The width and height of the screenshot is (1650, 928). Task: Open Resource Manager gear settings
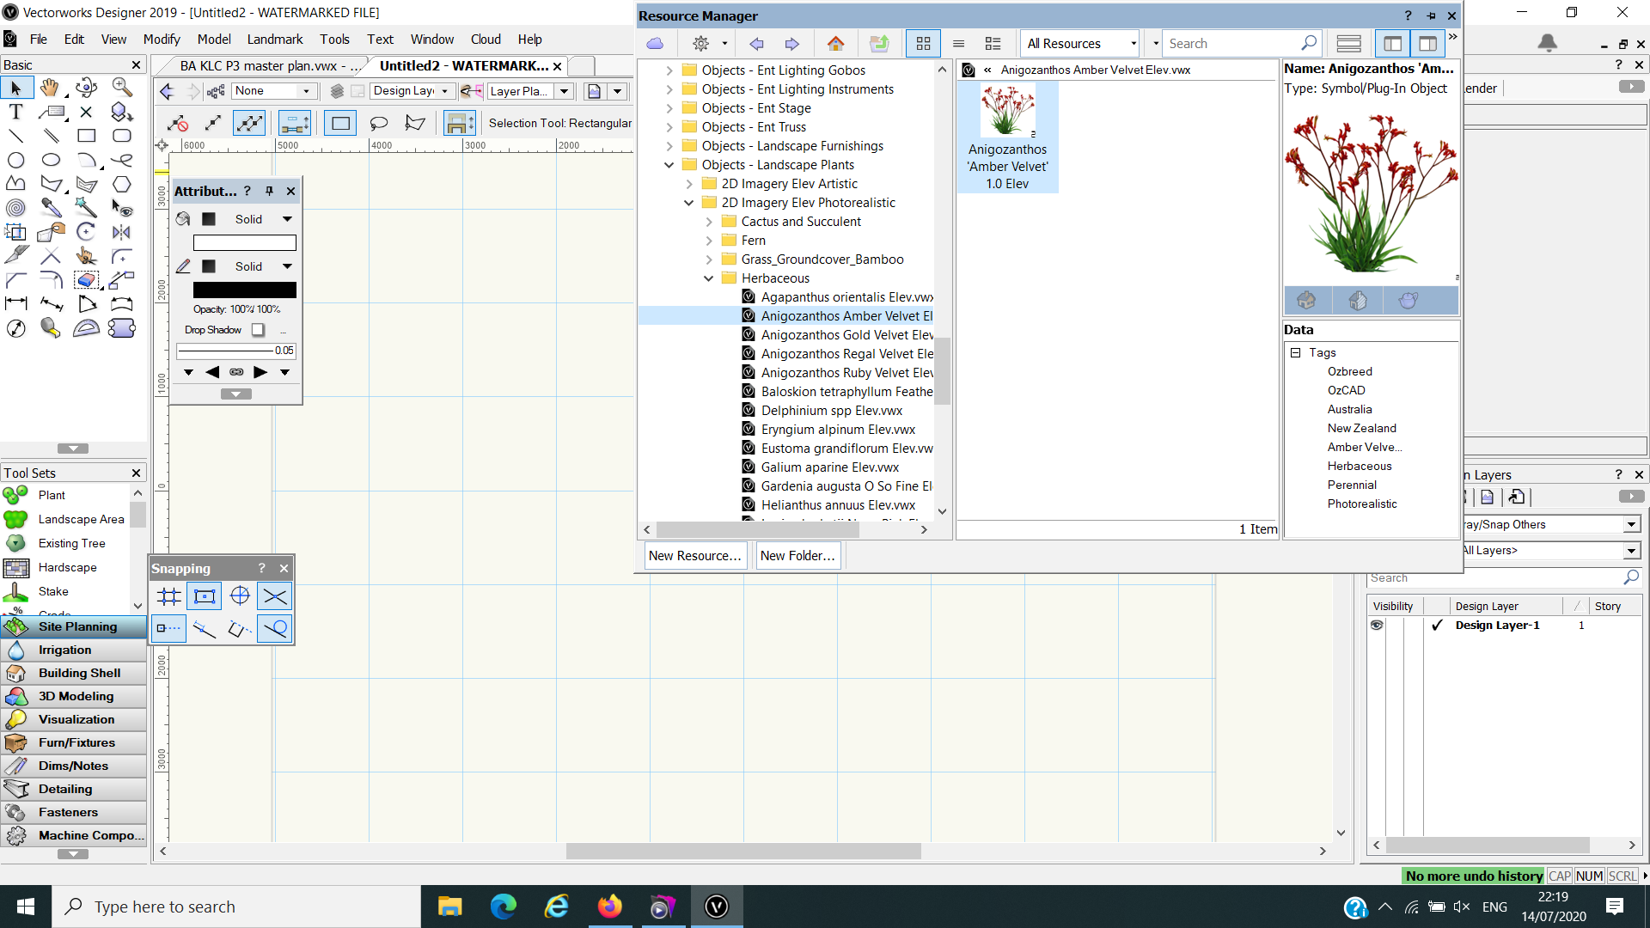click(701, 44)
